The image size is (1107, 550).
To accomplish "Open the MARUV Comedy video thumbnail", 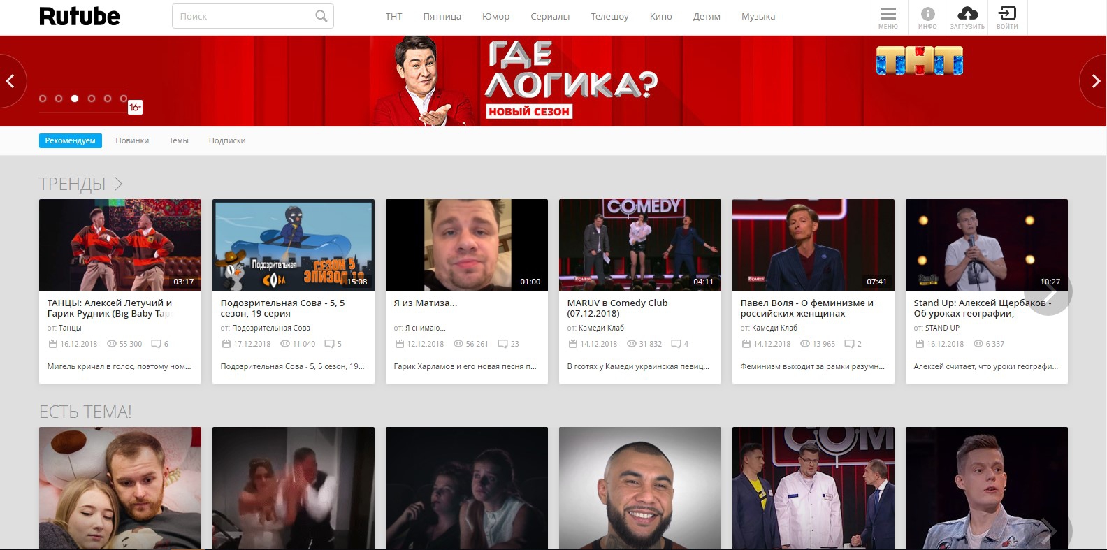I will (x=640, y=245).
